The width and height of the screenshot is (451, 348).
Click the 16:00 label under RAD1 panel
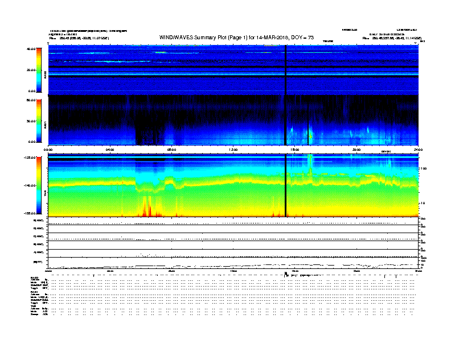coord(295,150)
